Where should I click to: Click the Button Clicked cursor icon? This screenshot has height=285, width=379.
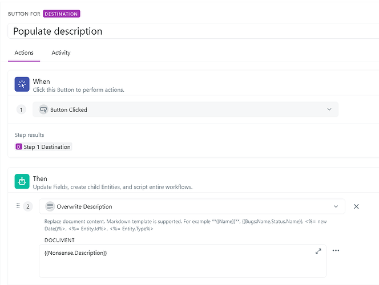(x=43, y=109)
